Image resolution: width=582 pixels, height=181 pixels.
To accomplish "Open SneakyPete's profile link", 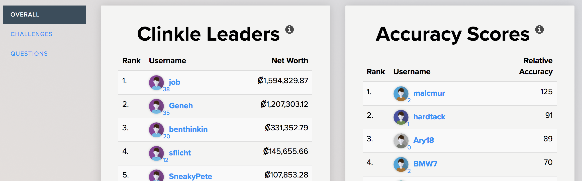I will click(x=190, y=176).
